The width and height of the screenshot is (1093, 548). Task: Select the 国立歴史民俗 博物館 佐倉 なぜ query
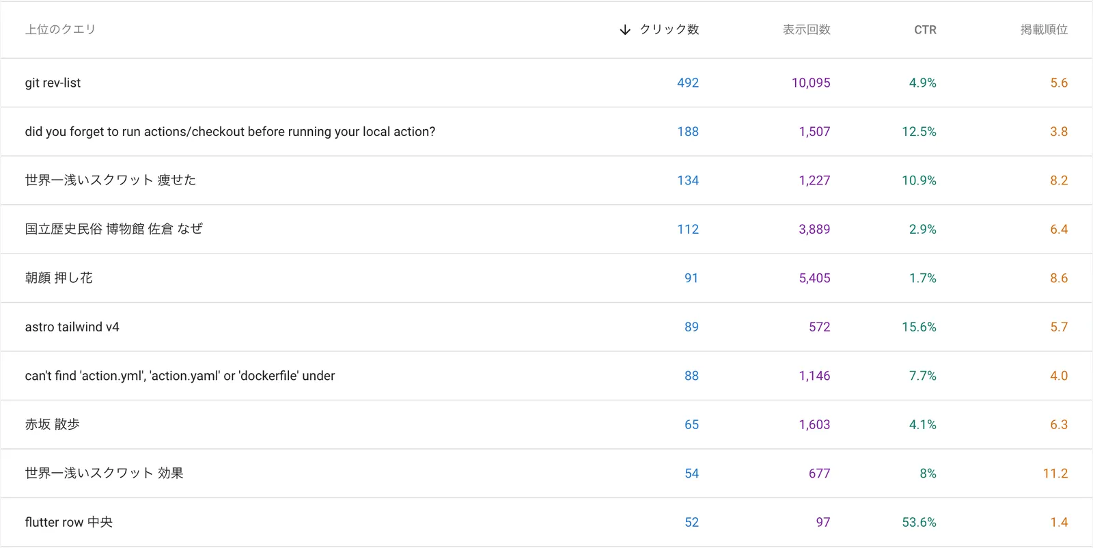coord(113,230)
